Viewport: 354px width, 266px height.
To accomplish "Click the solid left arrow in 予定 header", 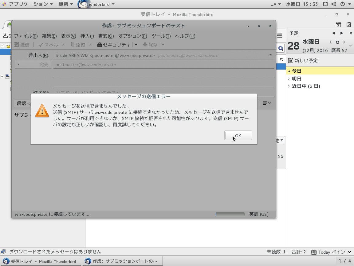I will (x=333, y=33).
